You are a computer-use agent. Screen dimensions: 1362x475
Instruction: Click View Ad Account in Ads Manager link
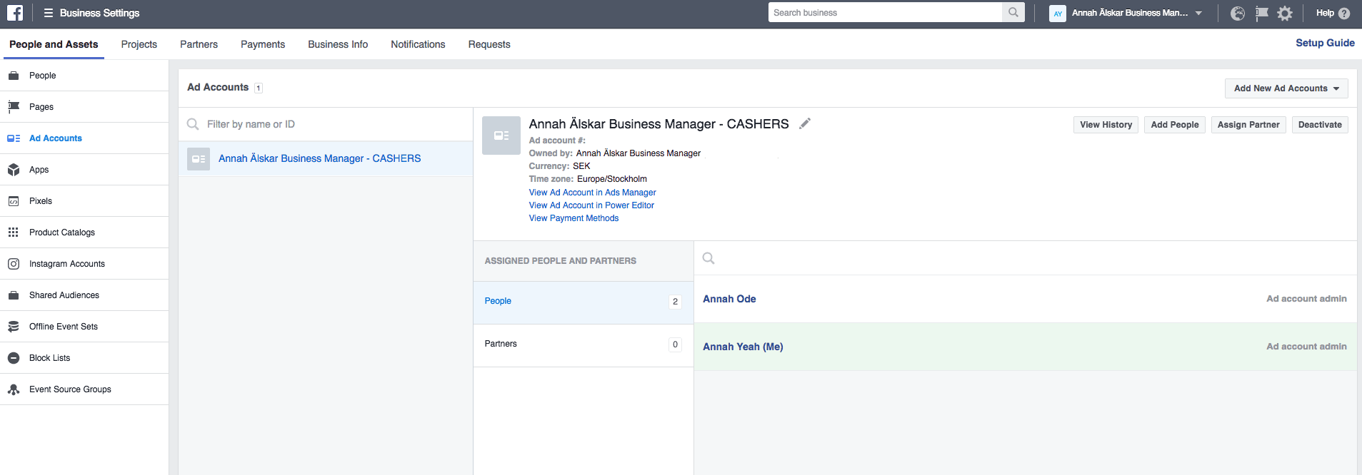coord(592,193)
